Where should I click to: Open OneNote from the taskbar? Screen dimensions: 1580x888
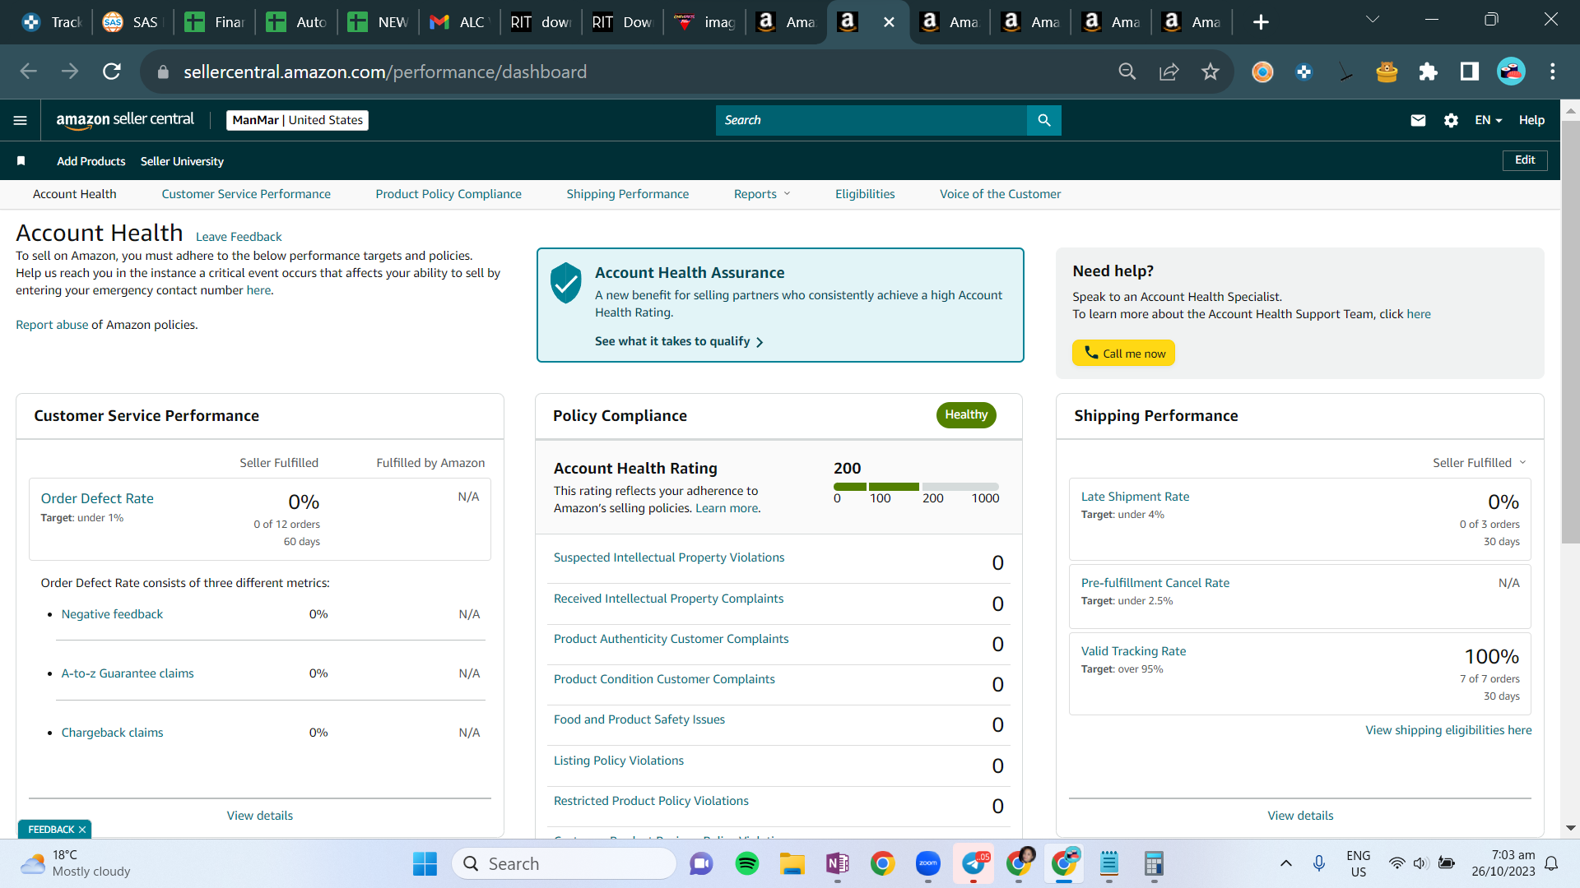coord(838,863)
